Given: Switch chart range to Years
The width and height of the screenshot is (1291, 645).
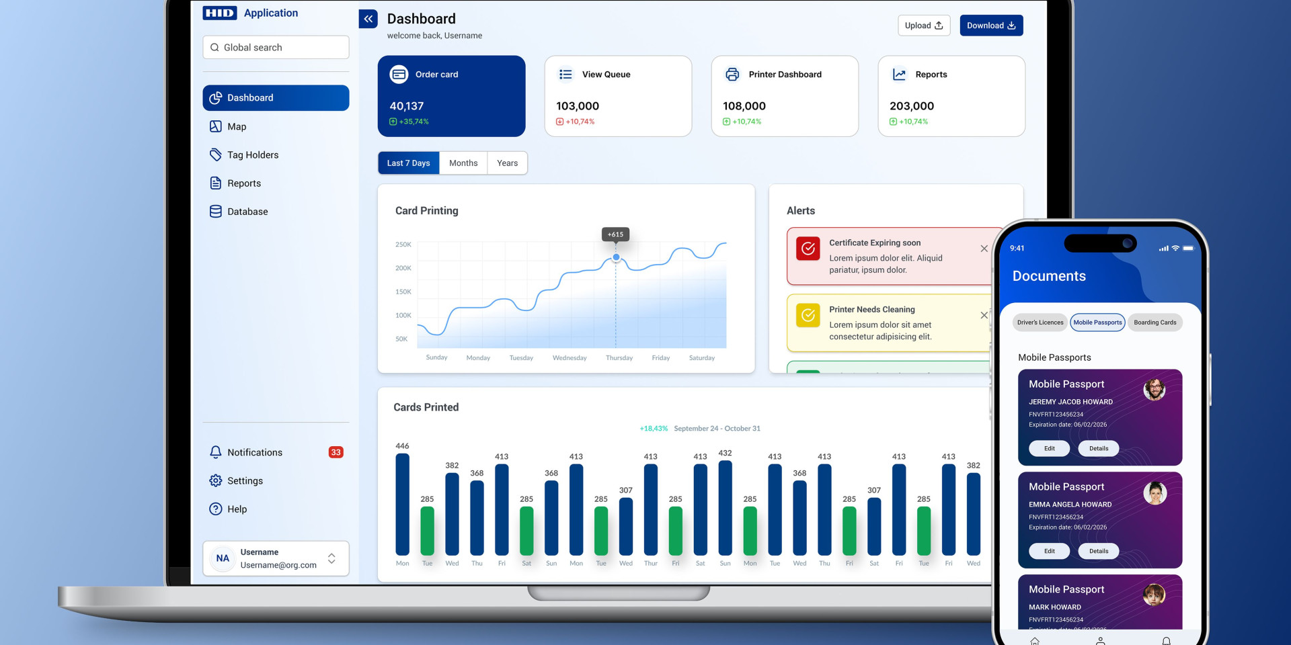Looking at the screenshot, I should click(507, 163).
